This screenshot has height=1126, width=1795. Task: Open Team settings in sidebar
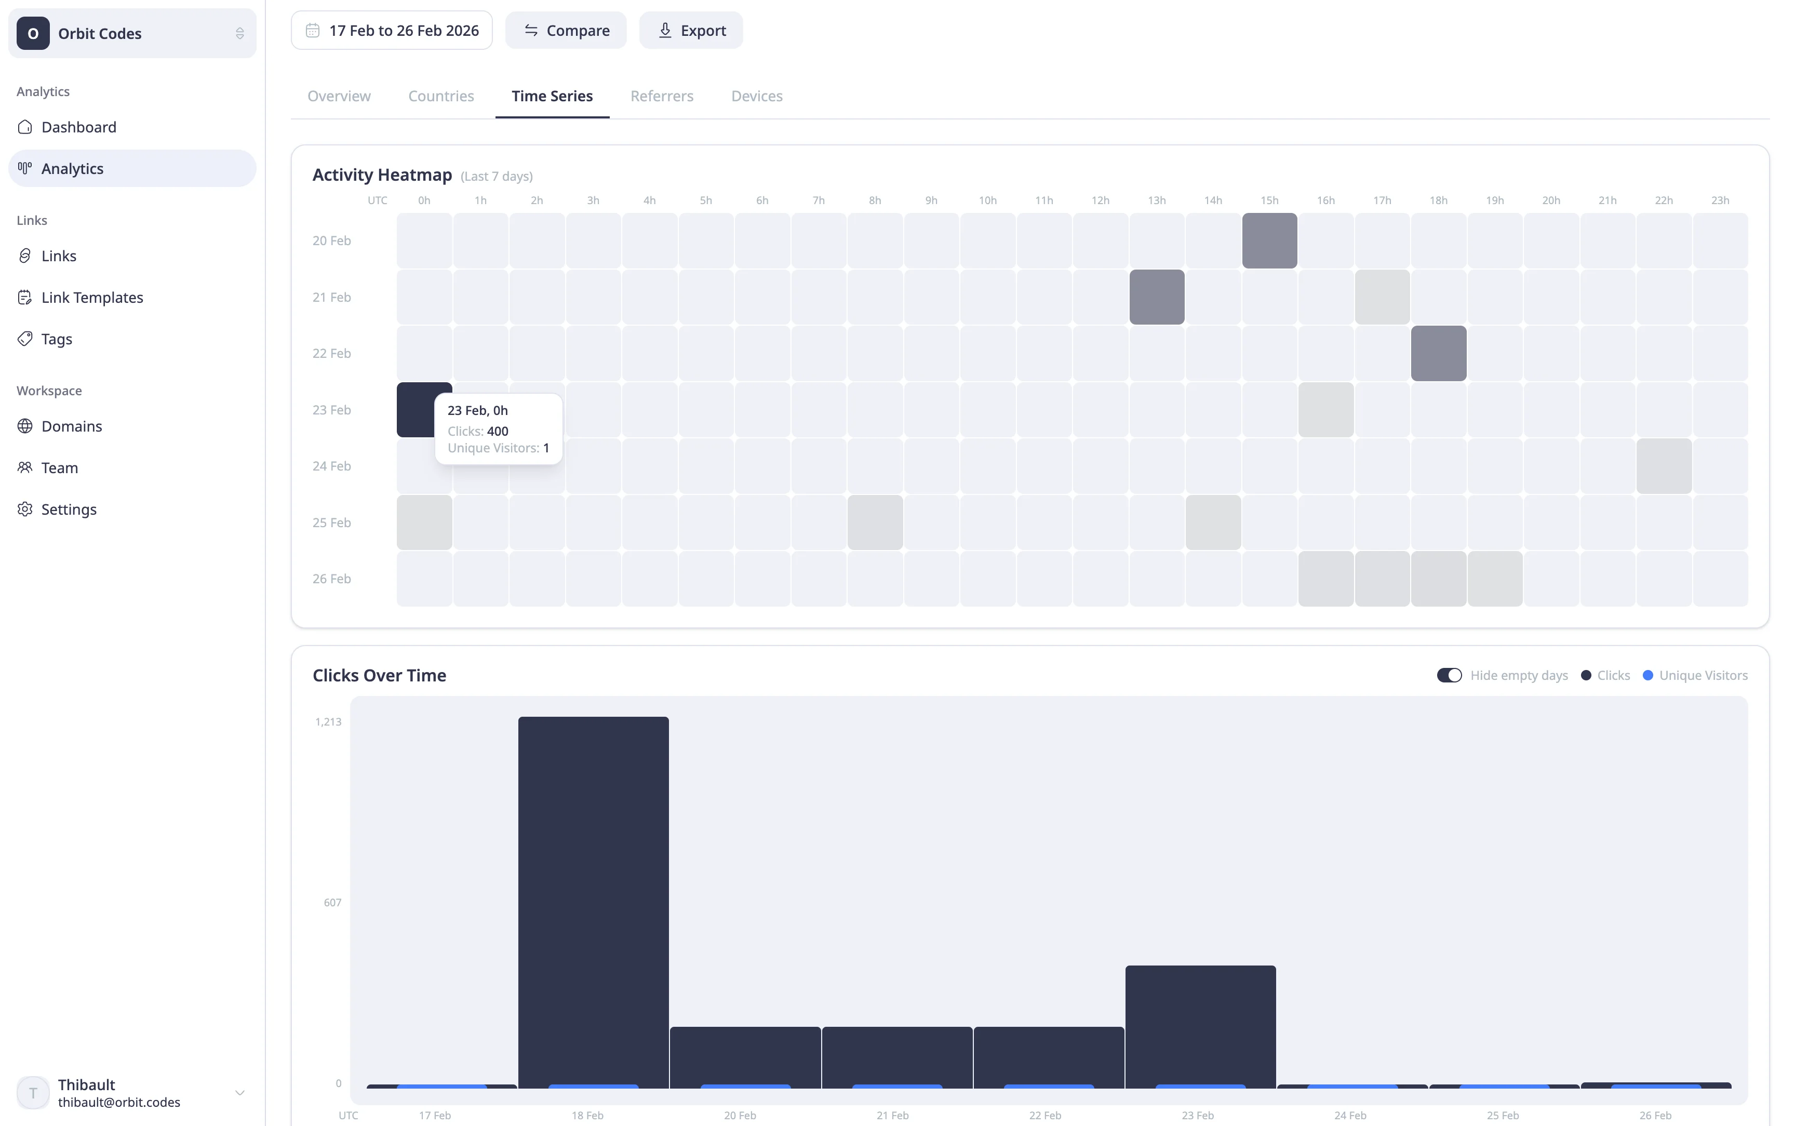(132, 467)
